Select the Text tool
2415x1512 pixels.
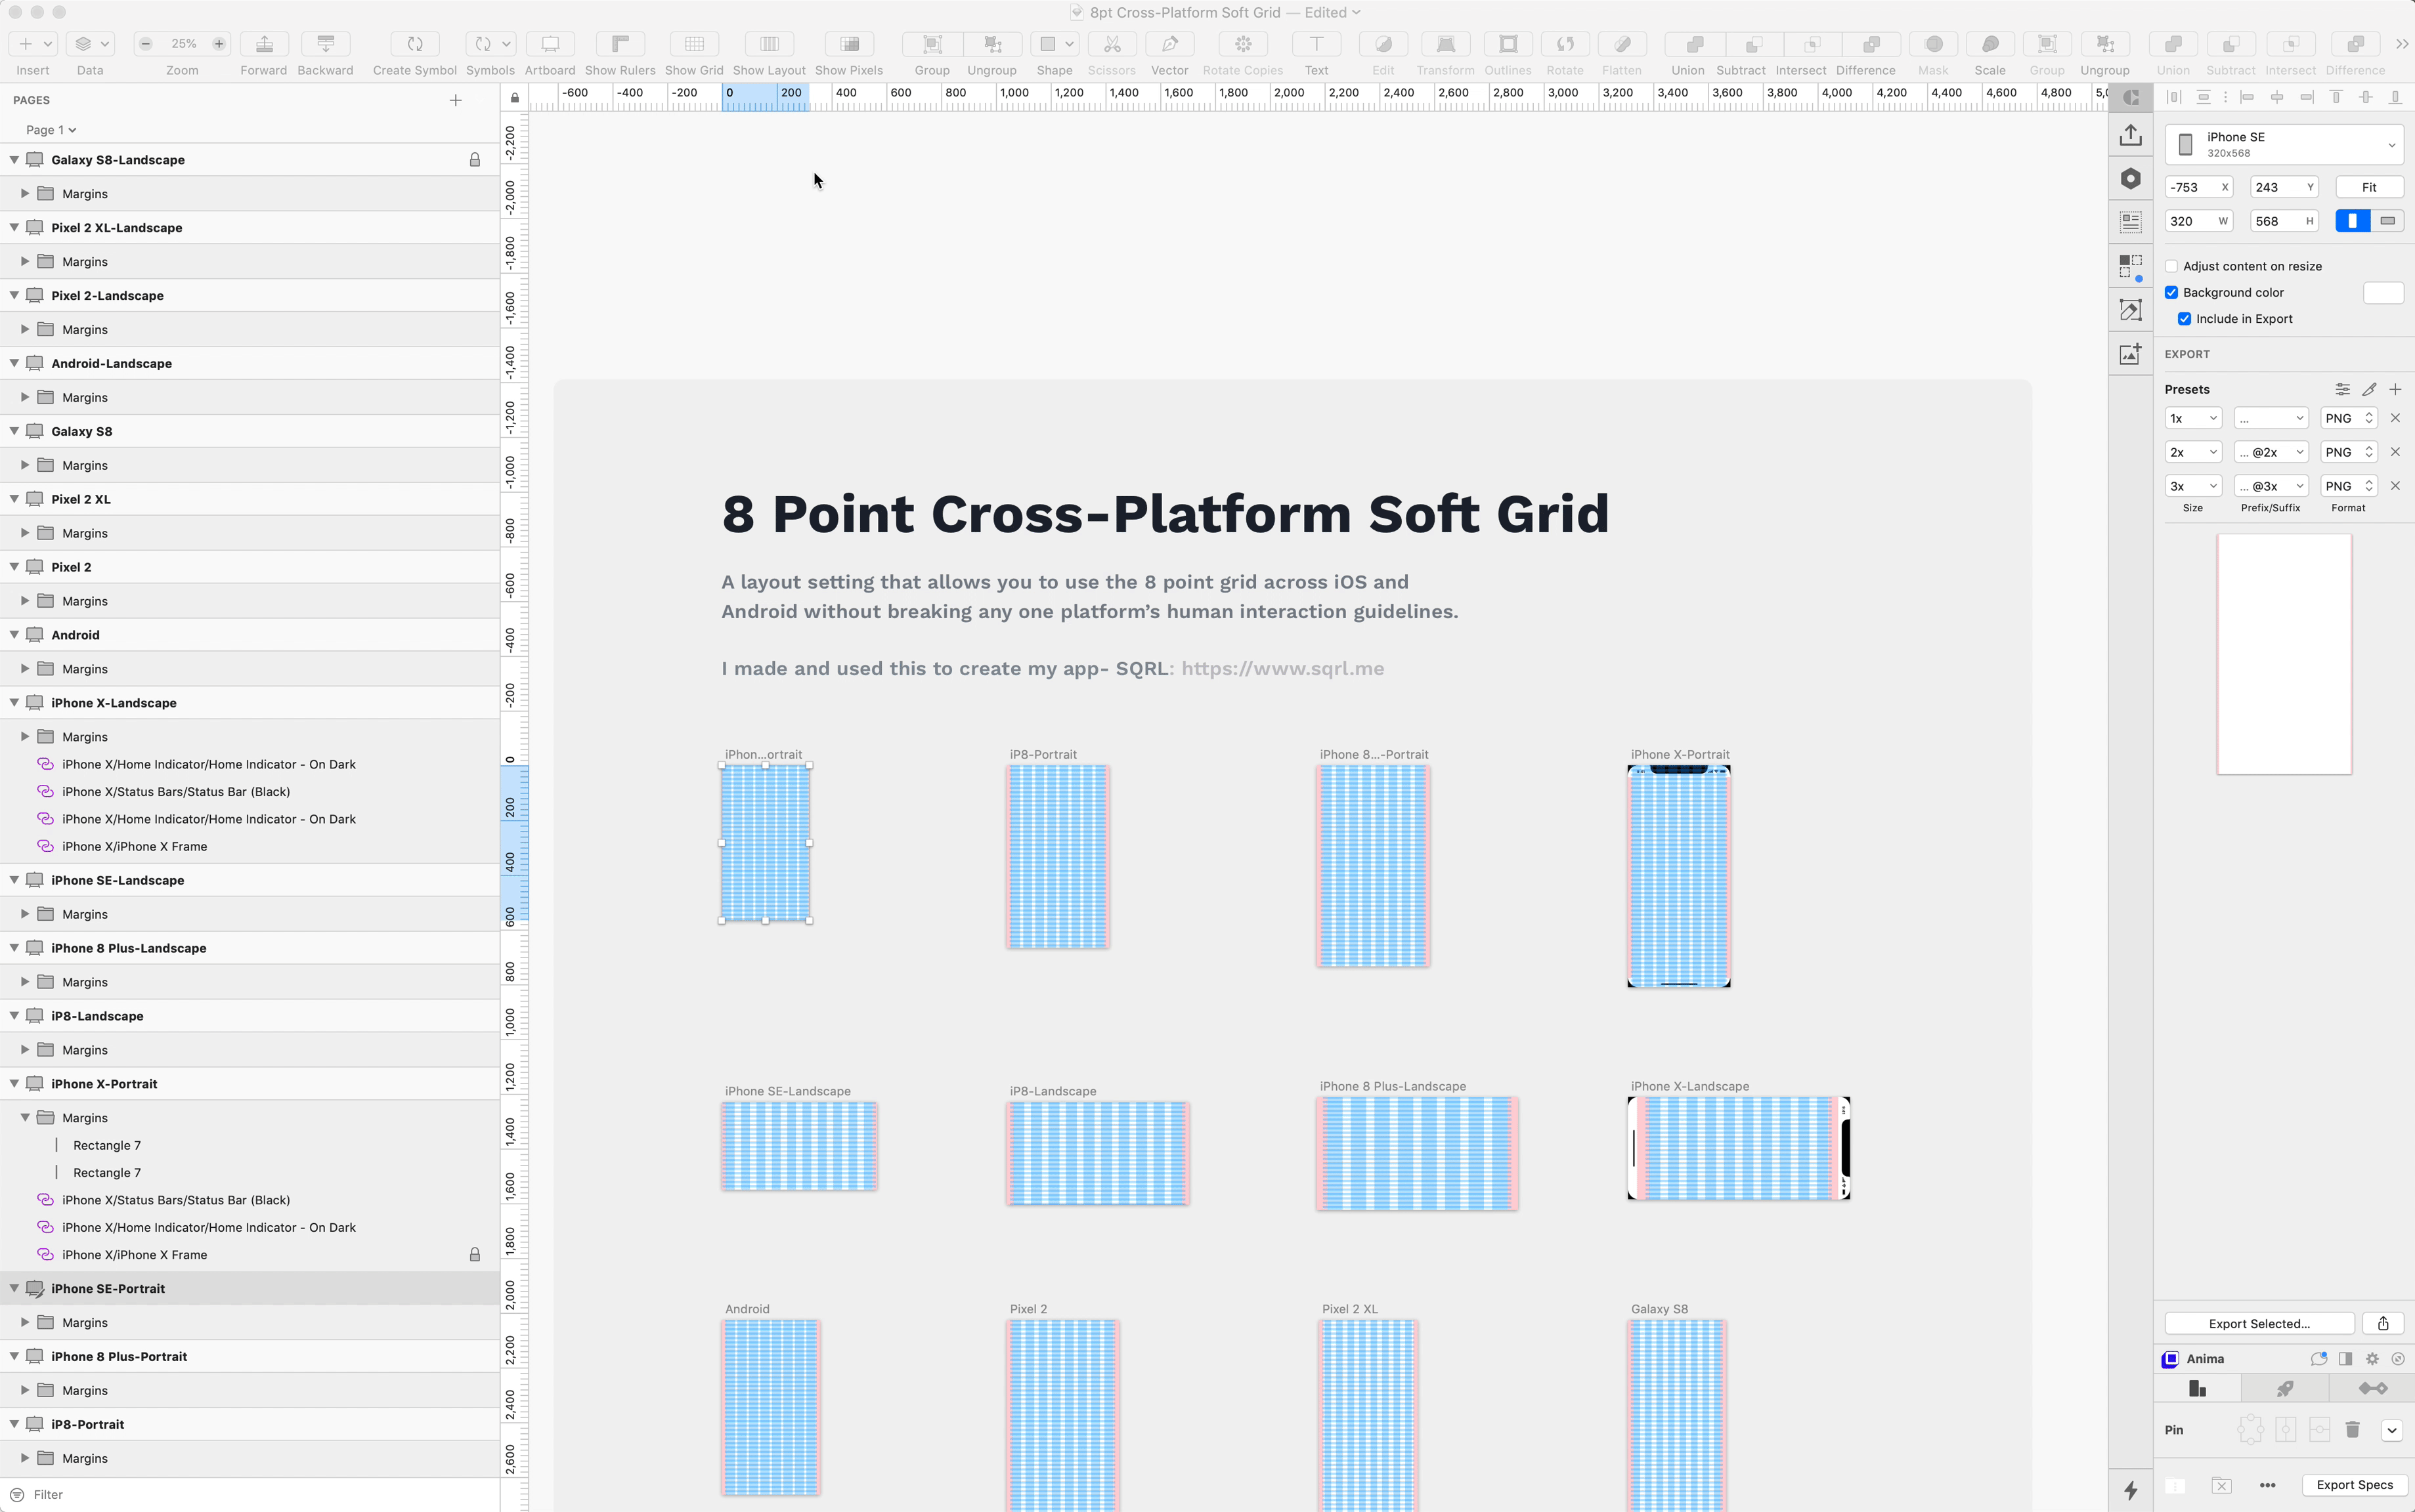(x=1316, y=44)
